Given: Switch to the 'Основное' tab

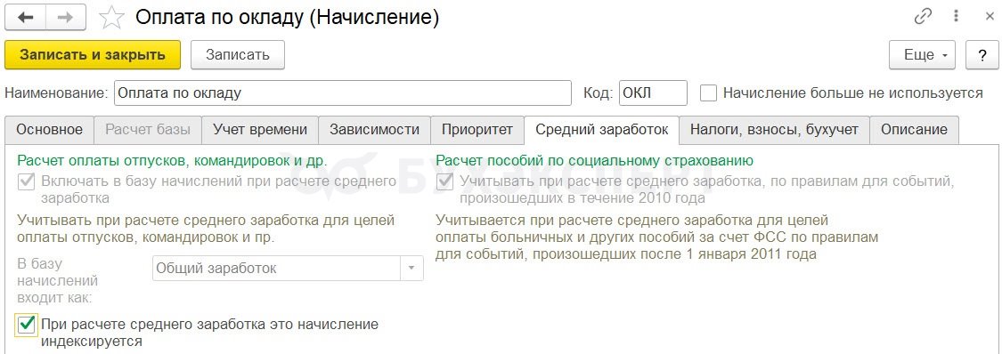Looking at the screenshot, I should point(49,130).
